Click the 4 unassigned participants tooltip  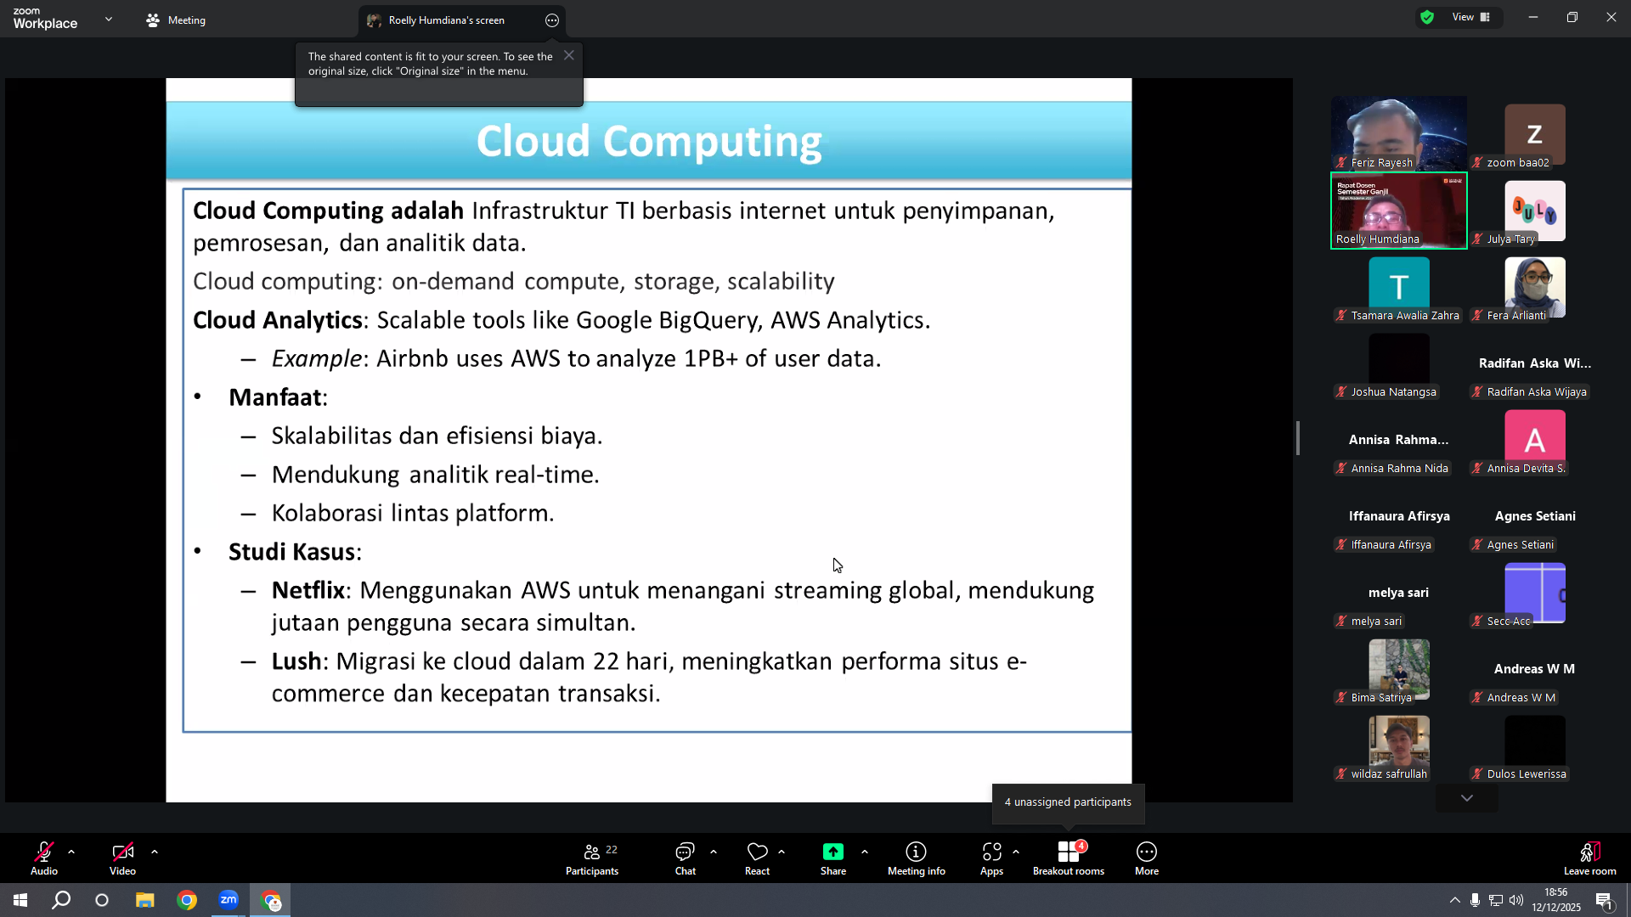[x=1068, y=802]
